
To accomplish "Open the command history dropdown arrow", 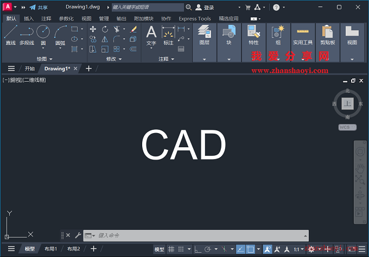I will pyautogui.click(x=305, y=236).
